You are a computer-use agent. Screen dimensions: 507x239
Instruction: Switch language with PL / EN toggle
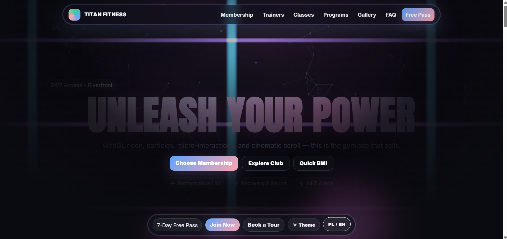coord(337,224)
